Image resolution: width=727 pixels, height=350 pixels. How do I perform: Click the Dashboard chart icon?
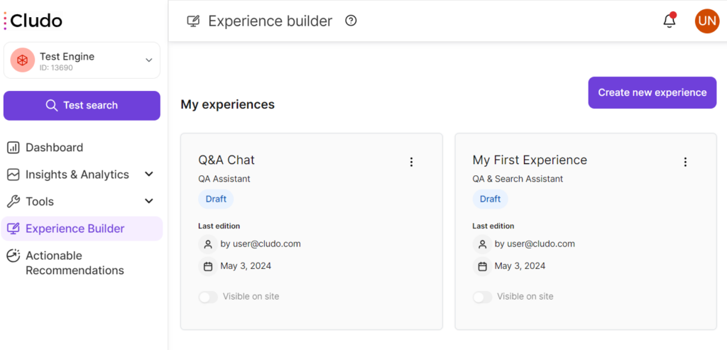tap(13, 148)
